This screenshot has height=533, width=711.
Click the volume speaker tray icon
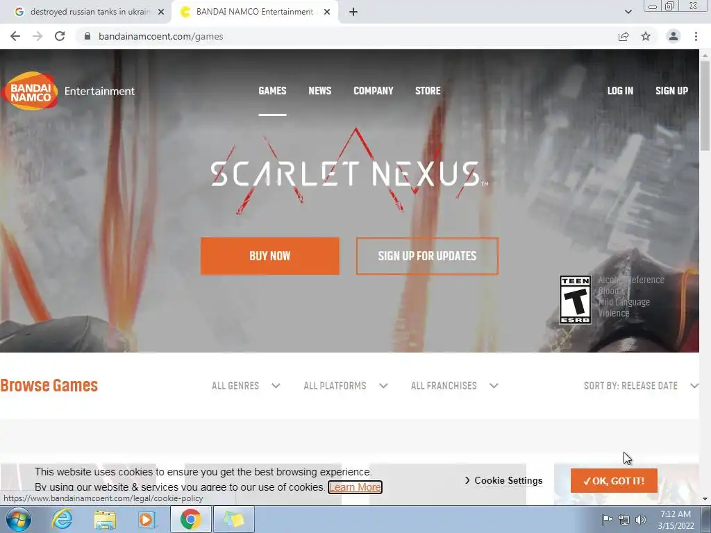pyautogui.click(x=641, y=520)
